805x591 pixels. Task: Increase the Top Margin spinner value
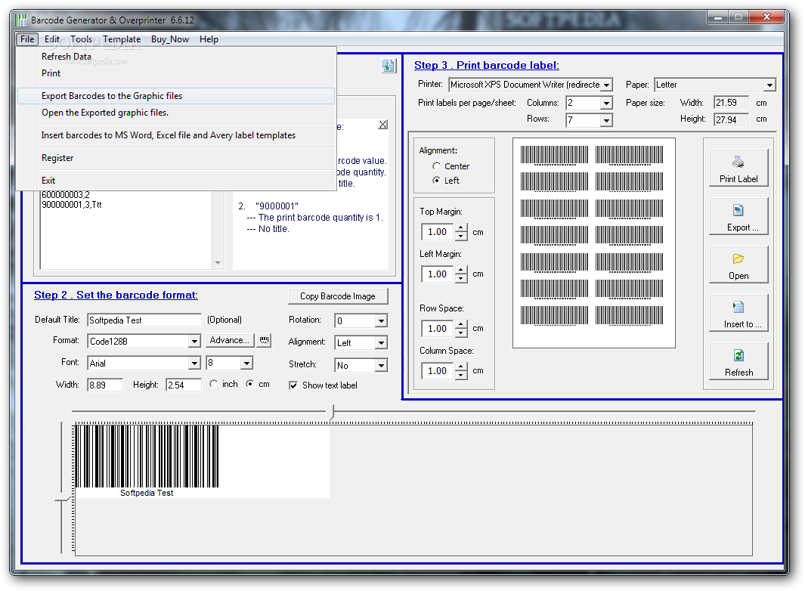pyautogui.click(x=461, y=227)
